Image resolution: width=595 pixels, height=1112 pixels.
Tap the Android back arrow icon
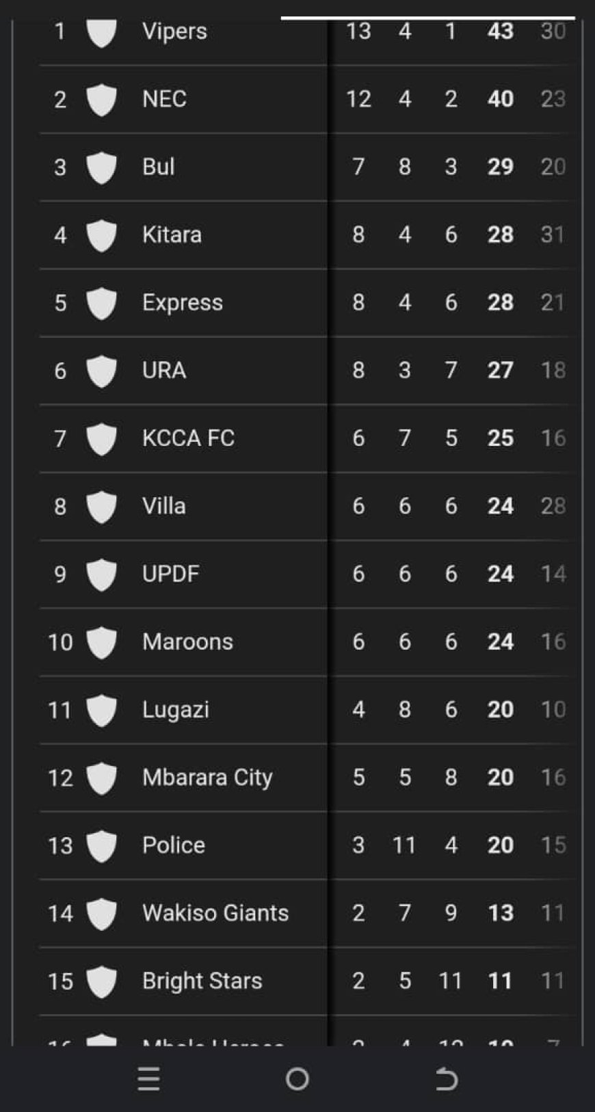pos(446,1079)
